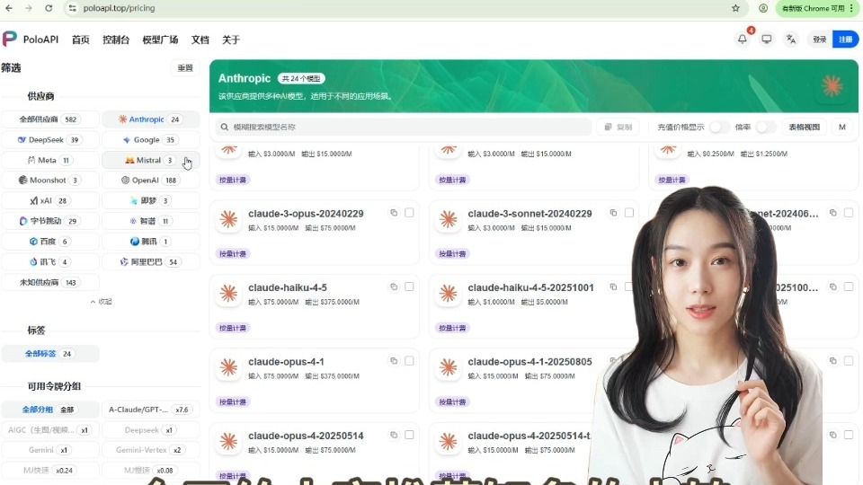The width and height of the screenshot is (863, 485).
Task: Open the language translate icon
Action: pyautogui.click(x=791, y=39)
